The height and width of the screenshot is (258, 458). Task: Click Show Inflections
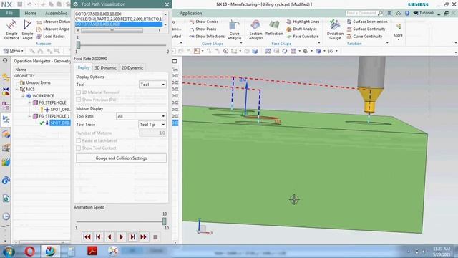point(207,37)
